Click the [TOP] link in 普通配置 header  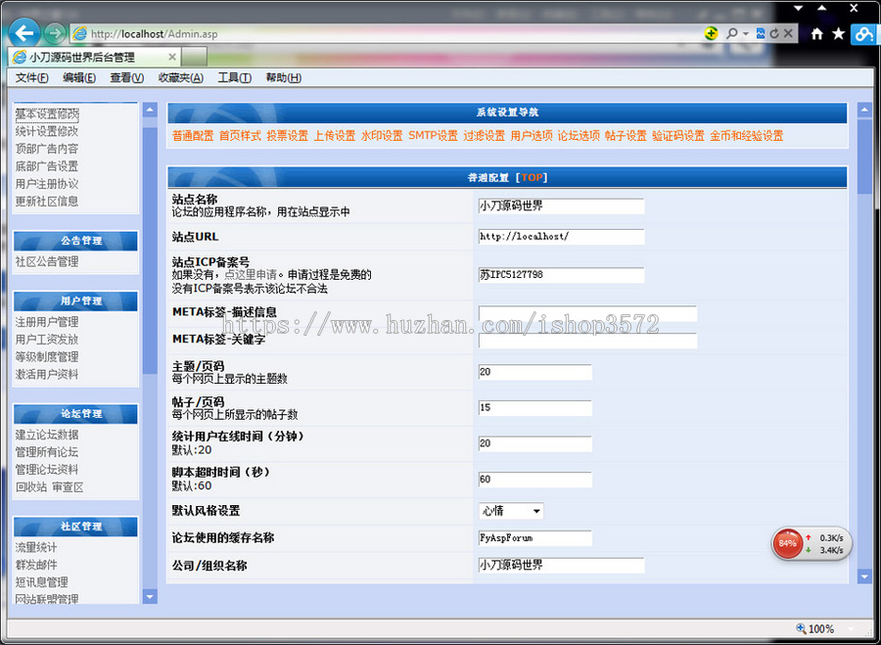click(x=533, y=176)
